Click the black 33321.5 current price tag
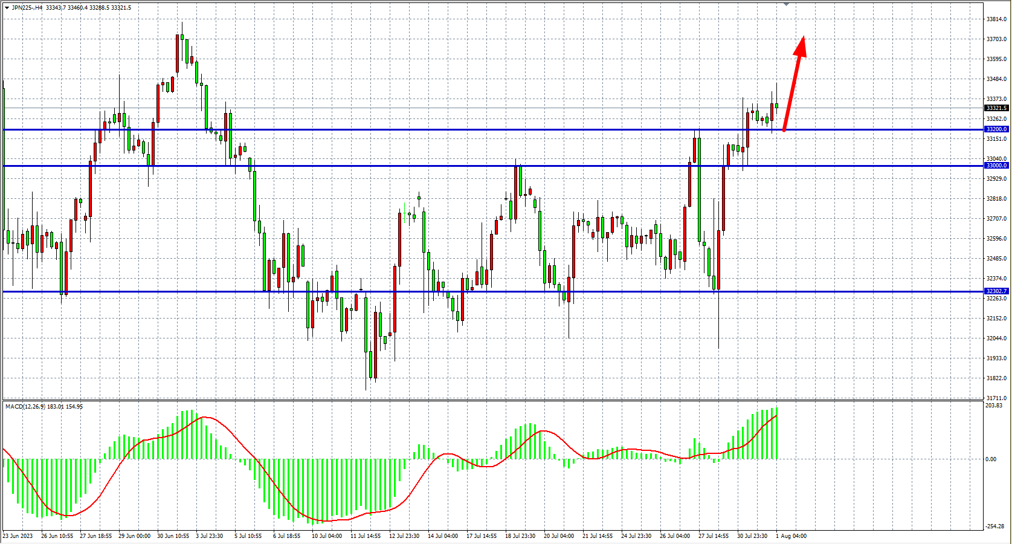Image resolution: width=1012 pixels, height=544 pixels. point(996,108)
